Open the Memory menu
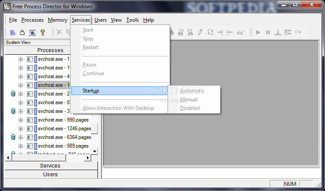The width and height of the screenshot is (325, 191). [x=57, y=20]
